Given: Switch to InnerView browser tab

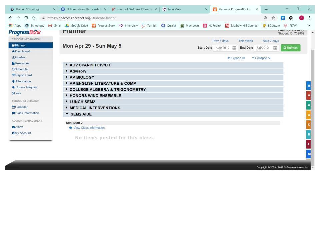Looking at the screenshot, I should (185, 9).
